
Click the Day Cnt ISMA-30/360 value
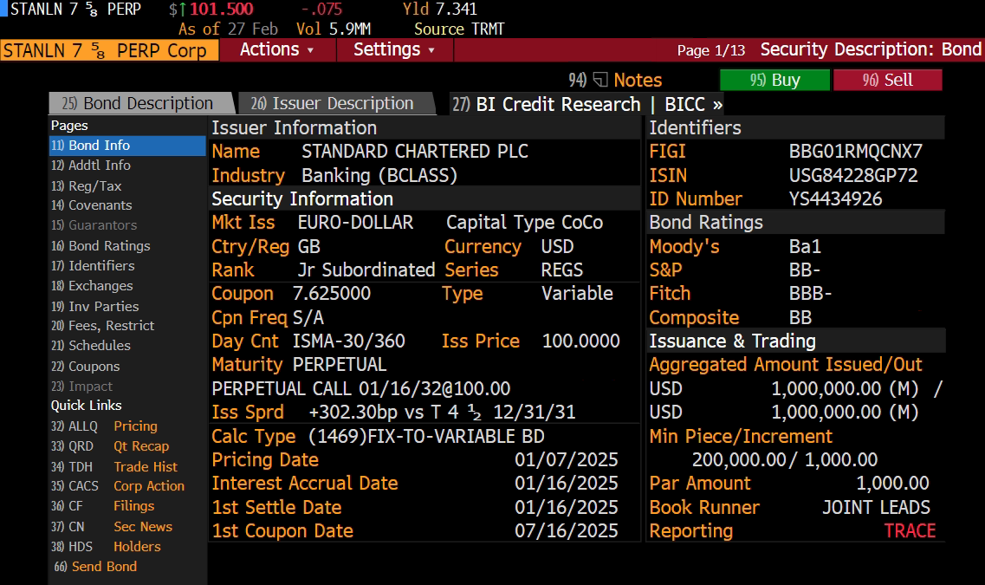[x=348, y=341]
